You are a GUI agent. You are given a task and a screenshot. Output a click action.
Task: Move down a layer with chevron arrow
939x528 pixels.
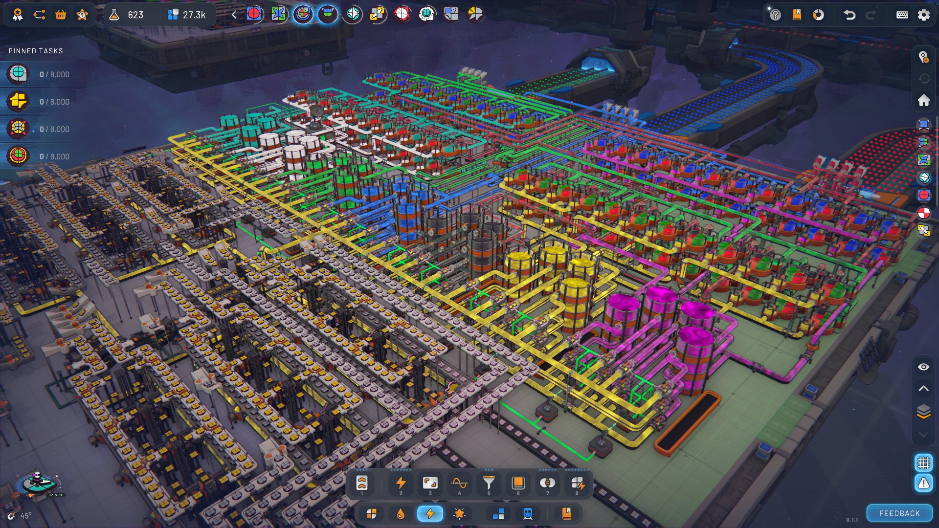(923, 434)
